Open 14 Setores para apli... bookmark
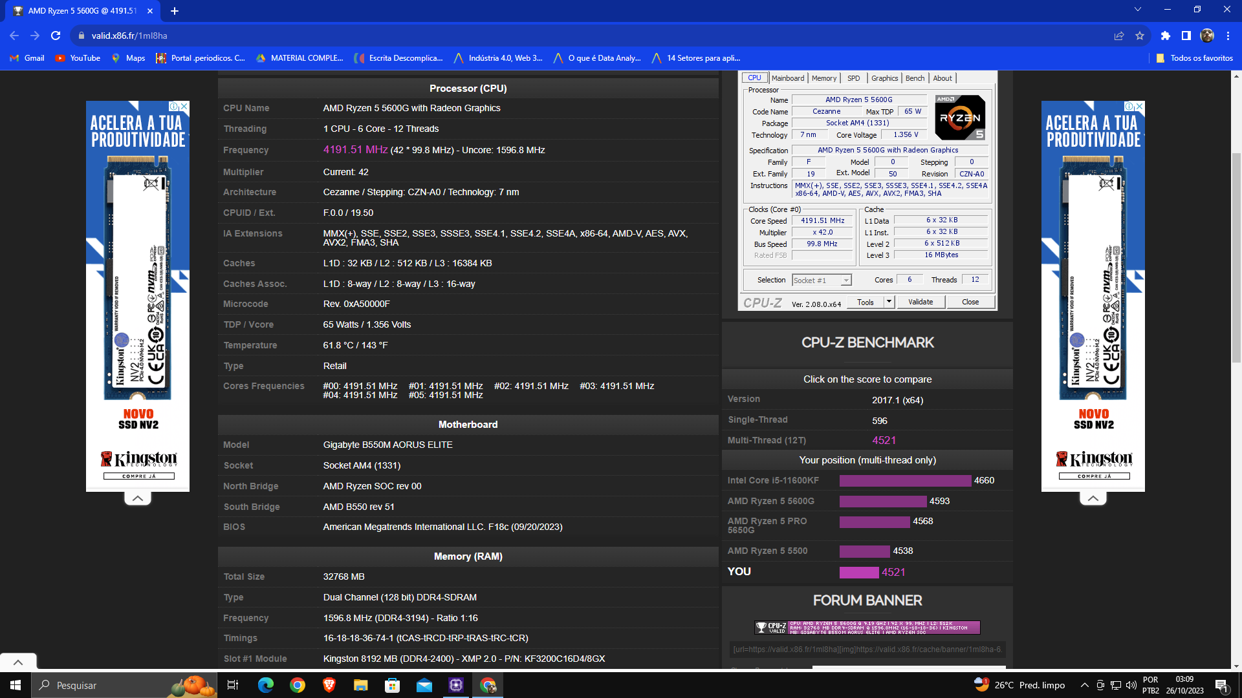 pyautogui.click(x=696, y=58)
